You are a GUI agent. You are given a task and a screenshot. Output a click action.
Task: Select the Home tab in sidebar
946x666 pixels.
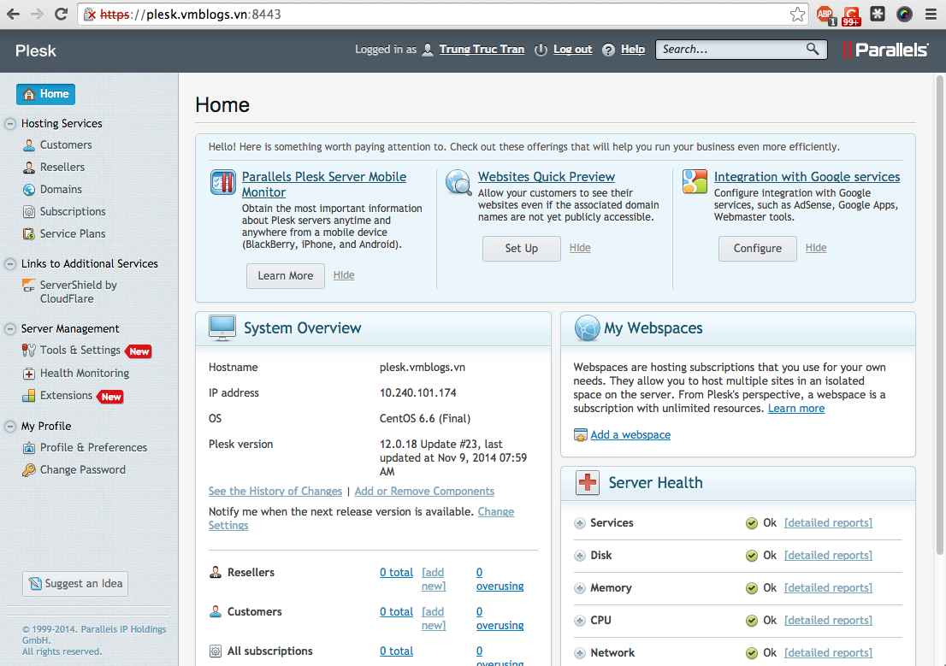tap(46, 94)
